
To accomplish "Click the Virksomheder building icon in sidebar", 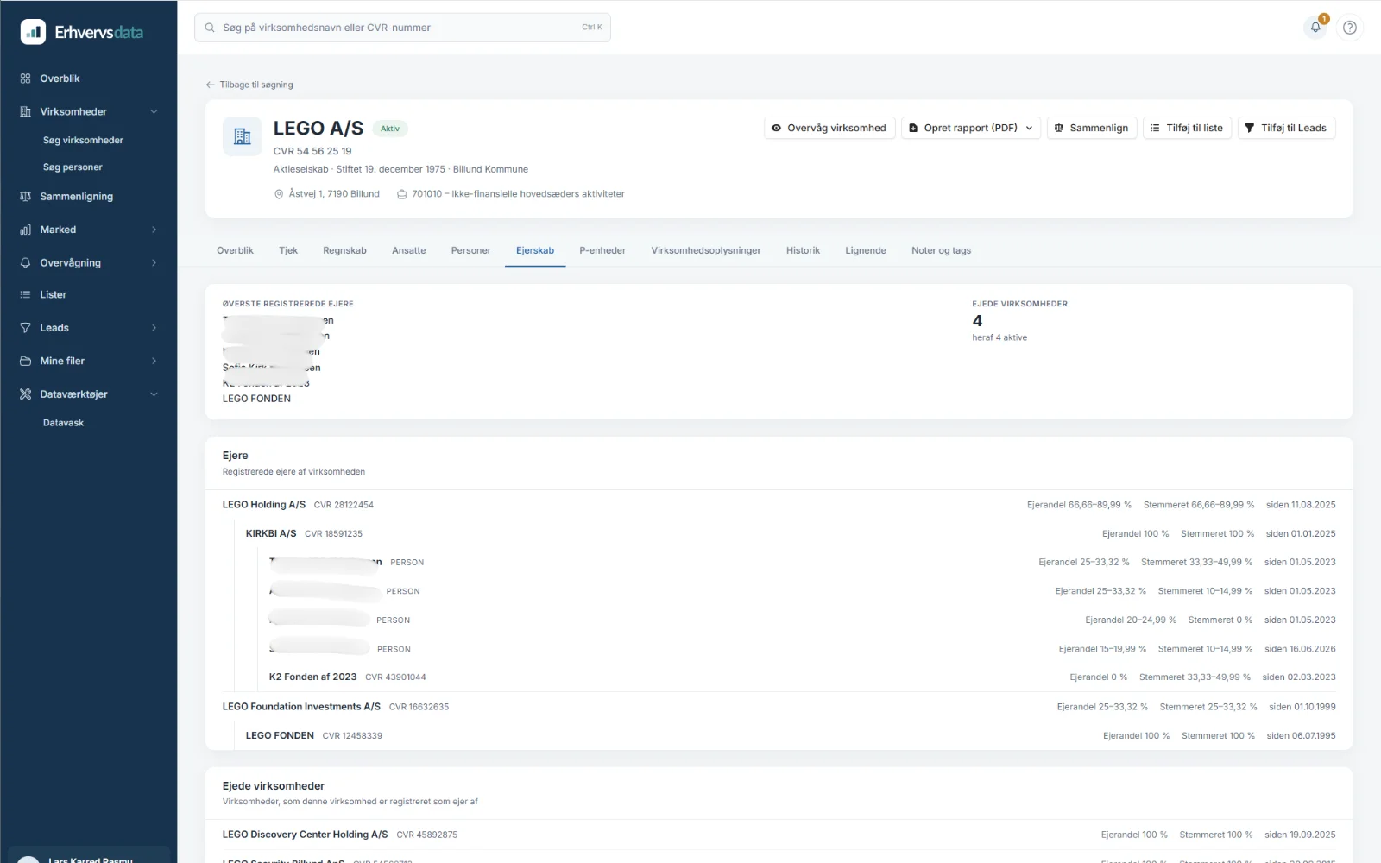I will (25, 112).
